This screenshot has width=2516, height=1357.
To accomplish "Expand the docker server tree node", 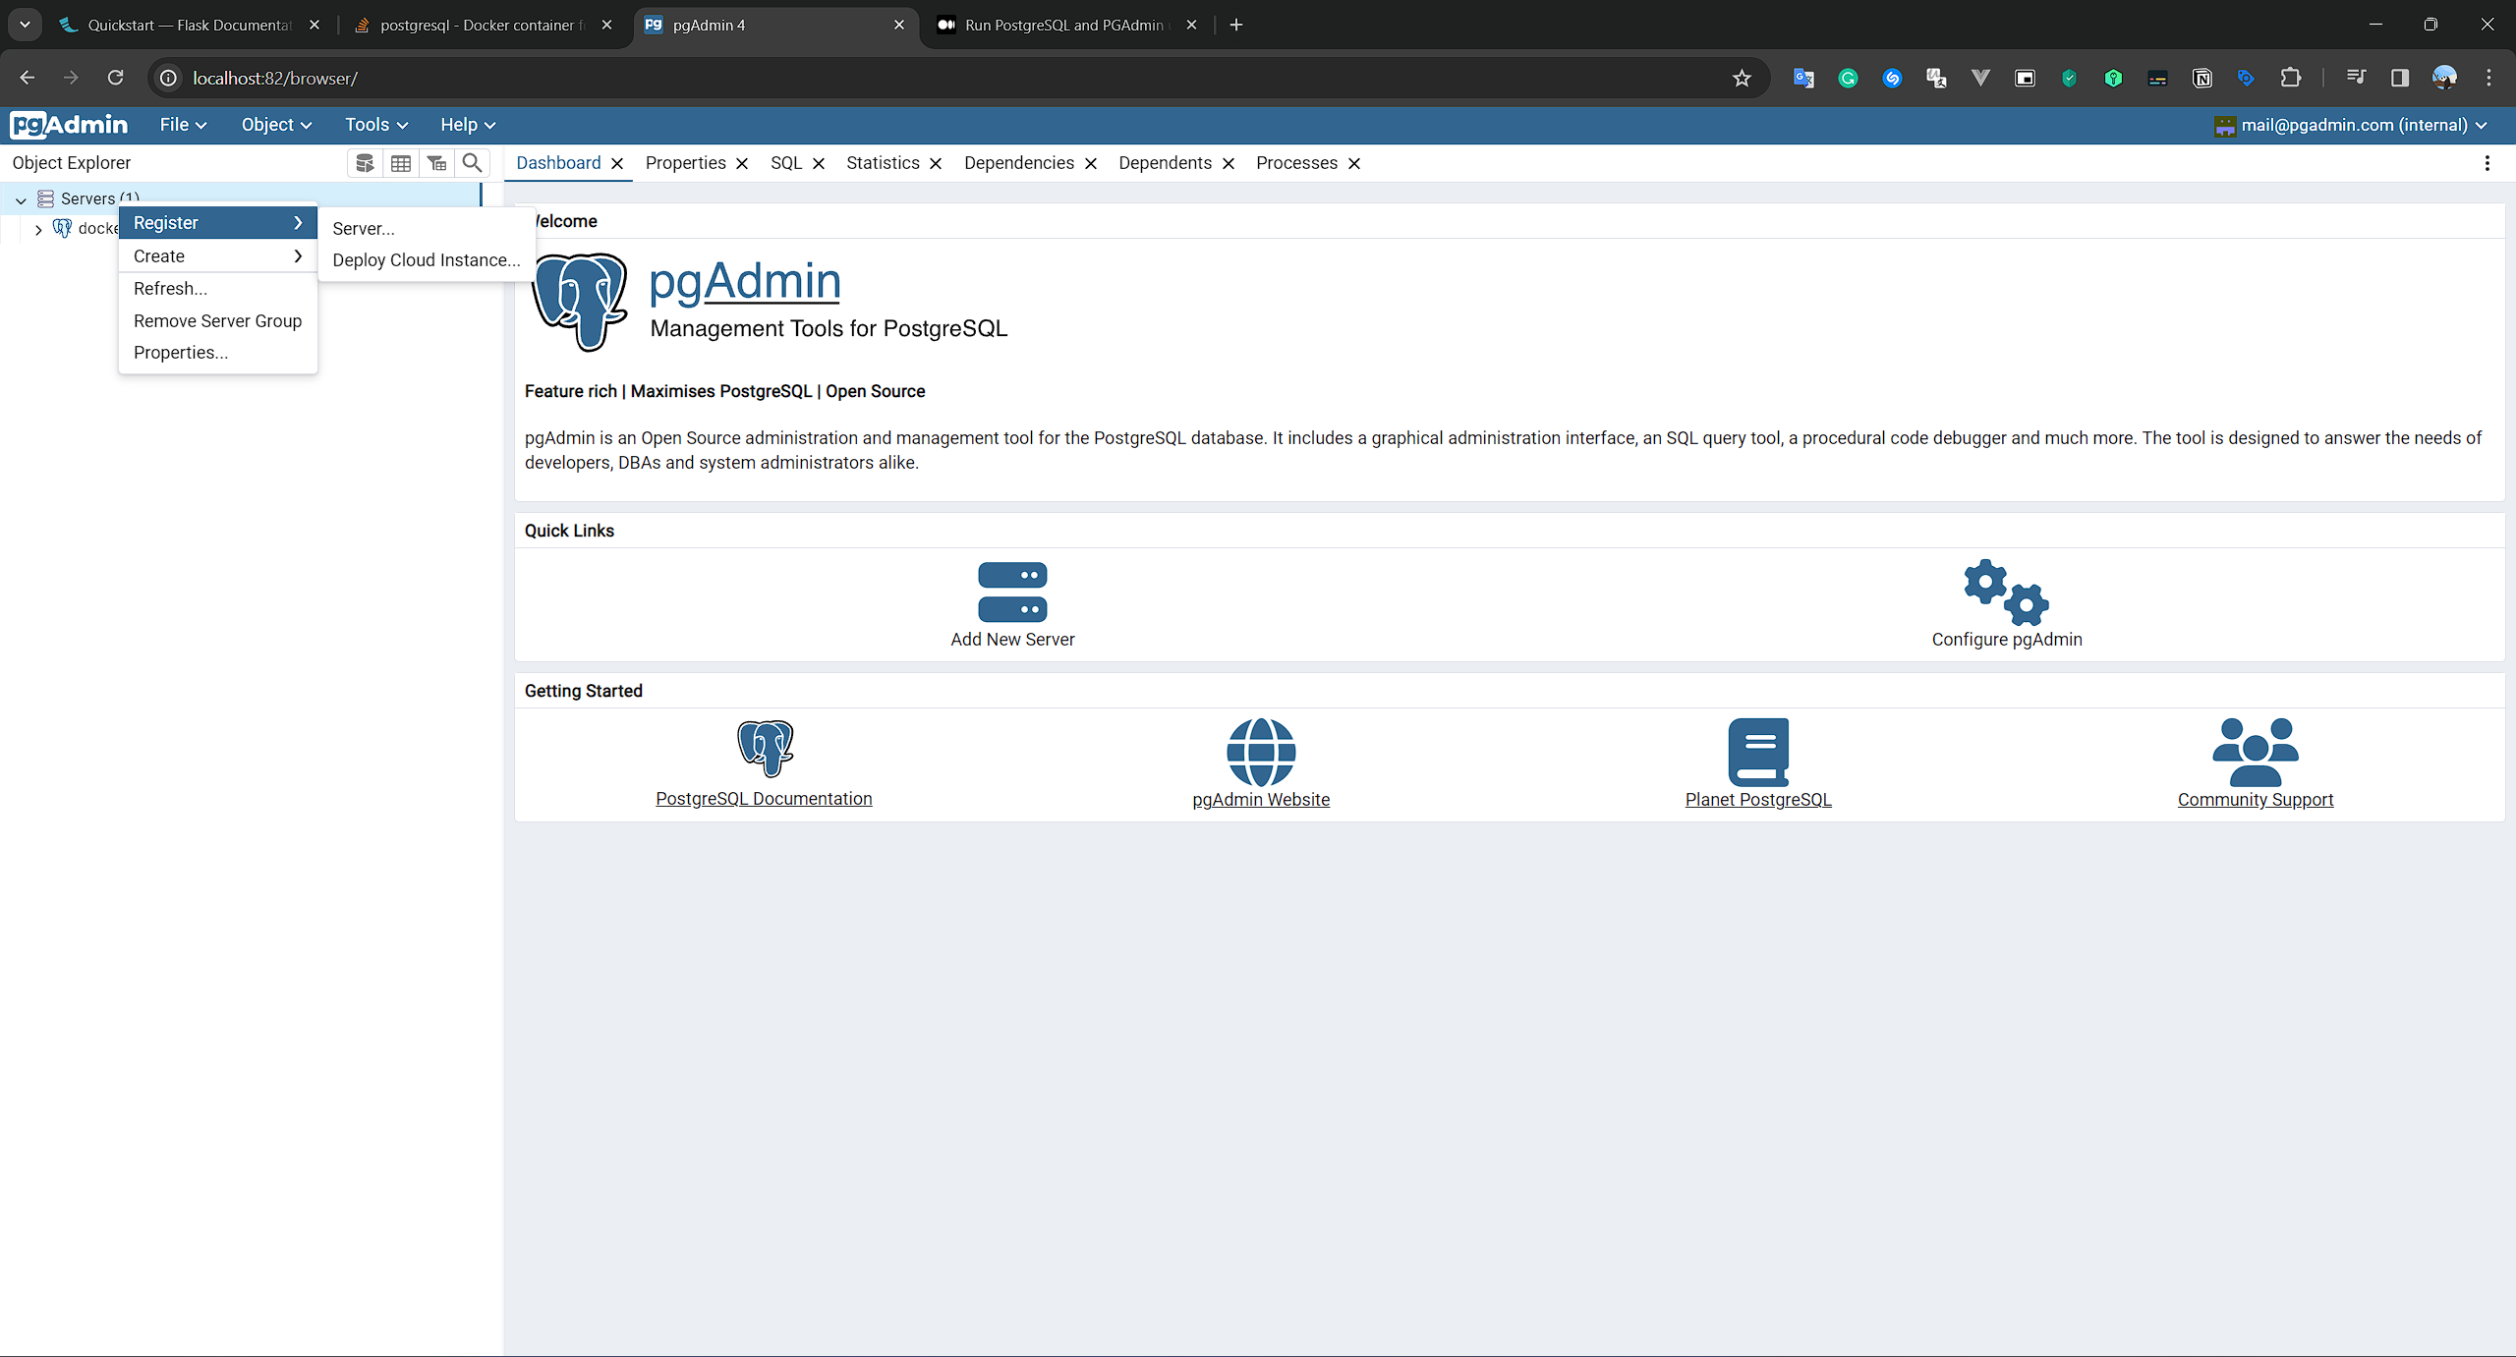I will (38, 230).
